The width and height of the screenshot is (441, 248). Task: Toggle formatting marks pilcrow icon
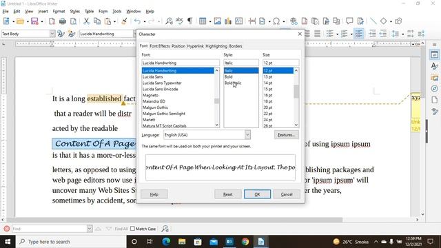[190, 21]
